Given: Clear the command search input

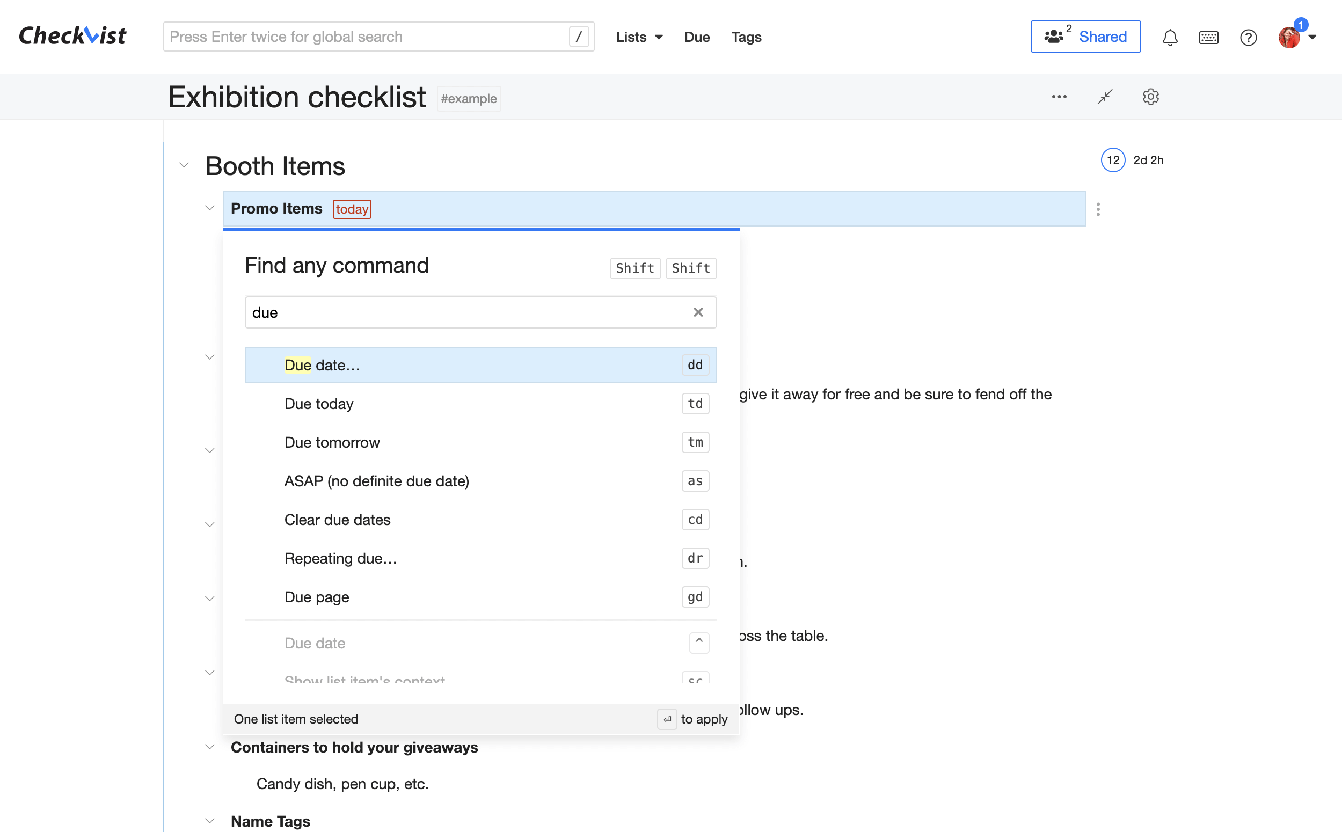Looking at the screenshot, I should coord(699,311).
